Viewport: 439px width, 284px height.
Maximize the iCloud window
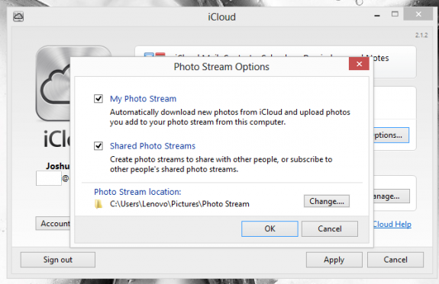(395, 14)
